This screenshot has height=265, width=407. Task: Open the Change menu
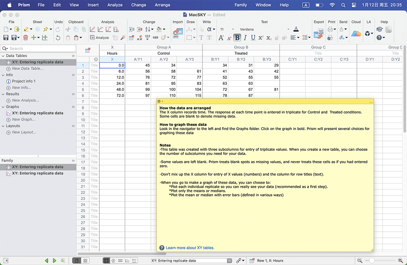click(139, 5)
